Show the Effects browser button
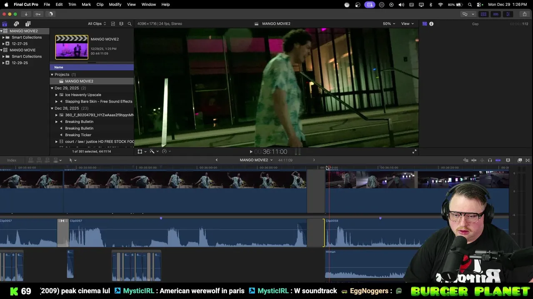This screenshot has width=533, height=299. coord(520,160)
